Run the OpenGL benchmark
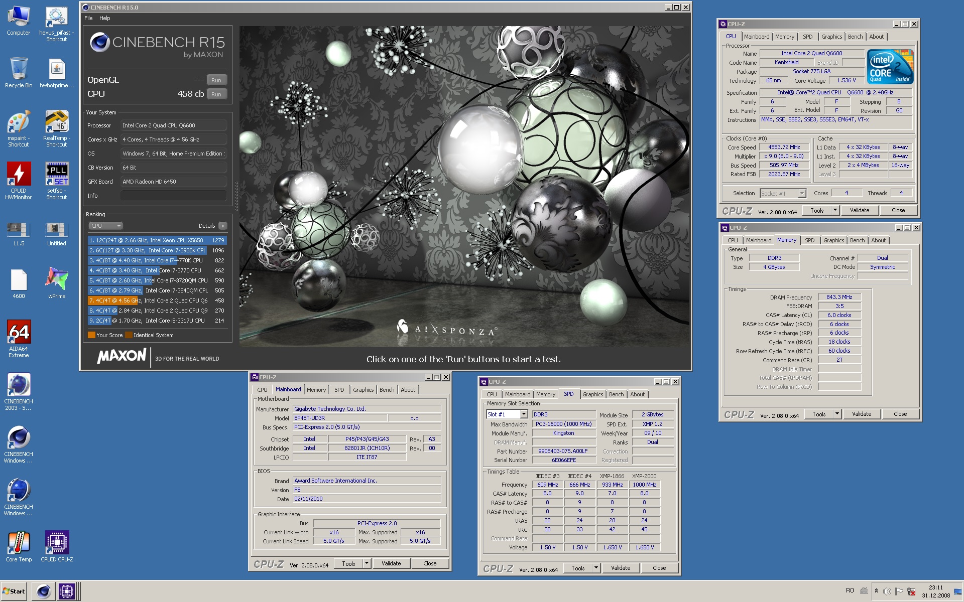Screen dimensions: 964x602 coord(216,80)
